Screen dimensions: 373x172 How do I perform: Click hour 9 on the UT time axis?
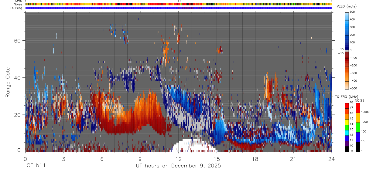tap(140, 159)
